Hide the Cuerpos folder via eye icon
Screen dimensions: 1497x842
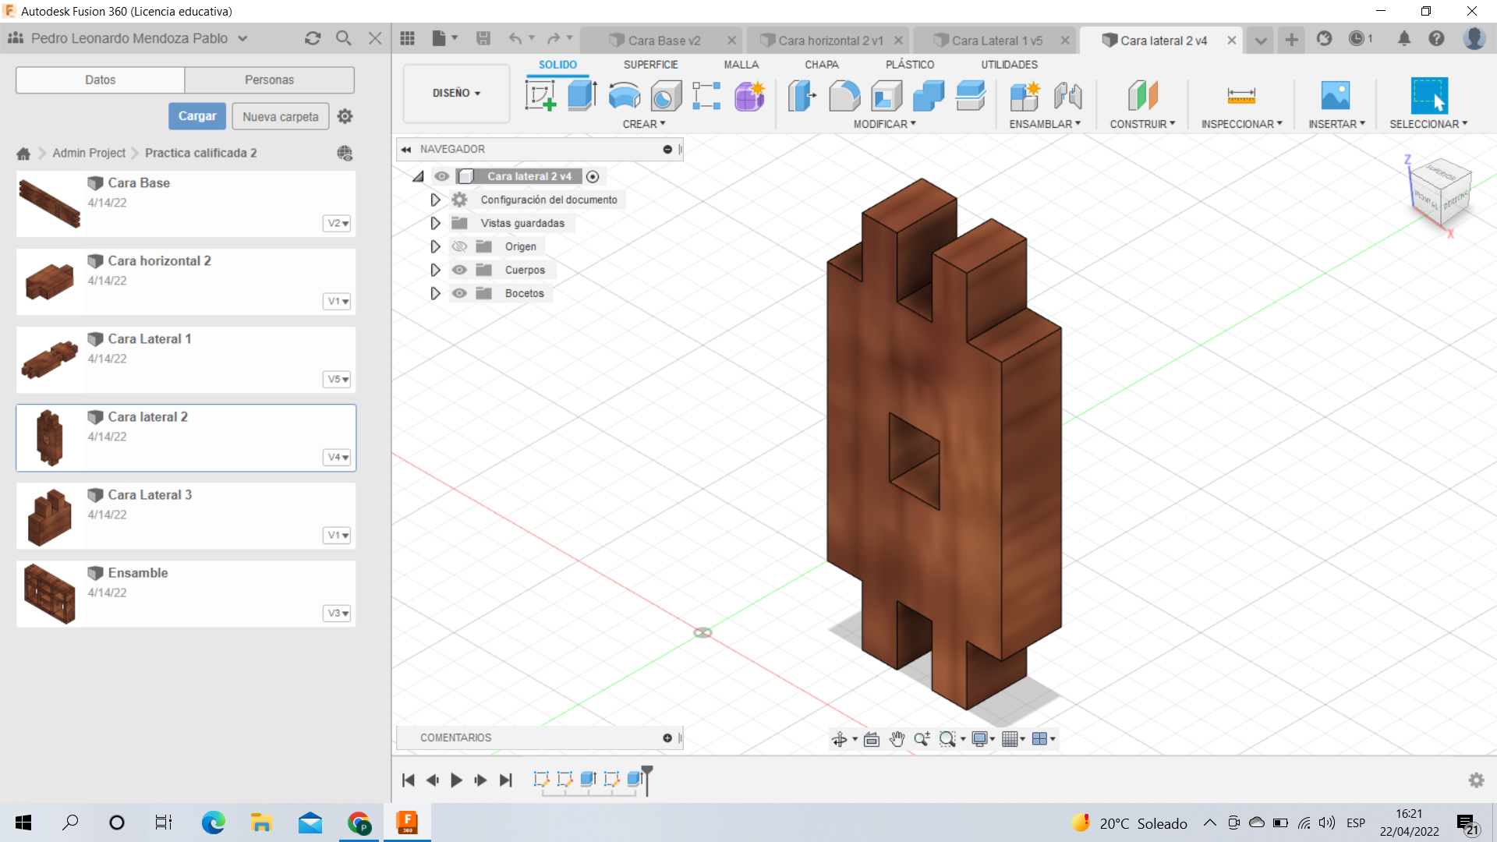click(459, 270)
